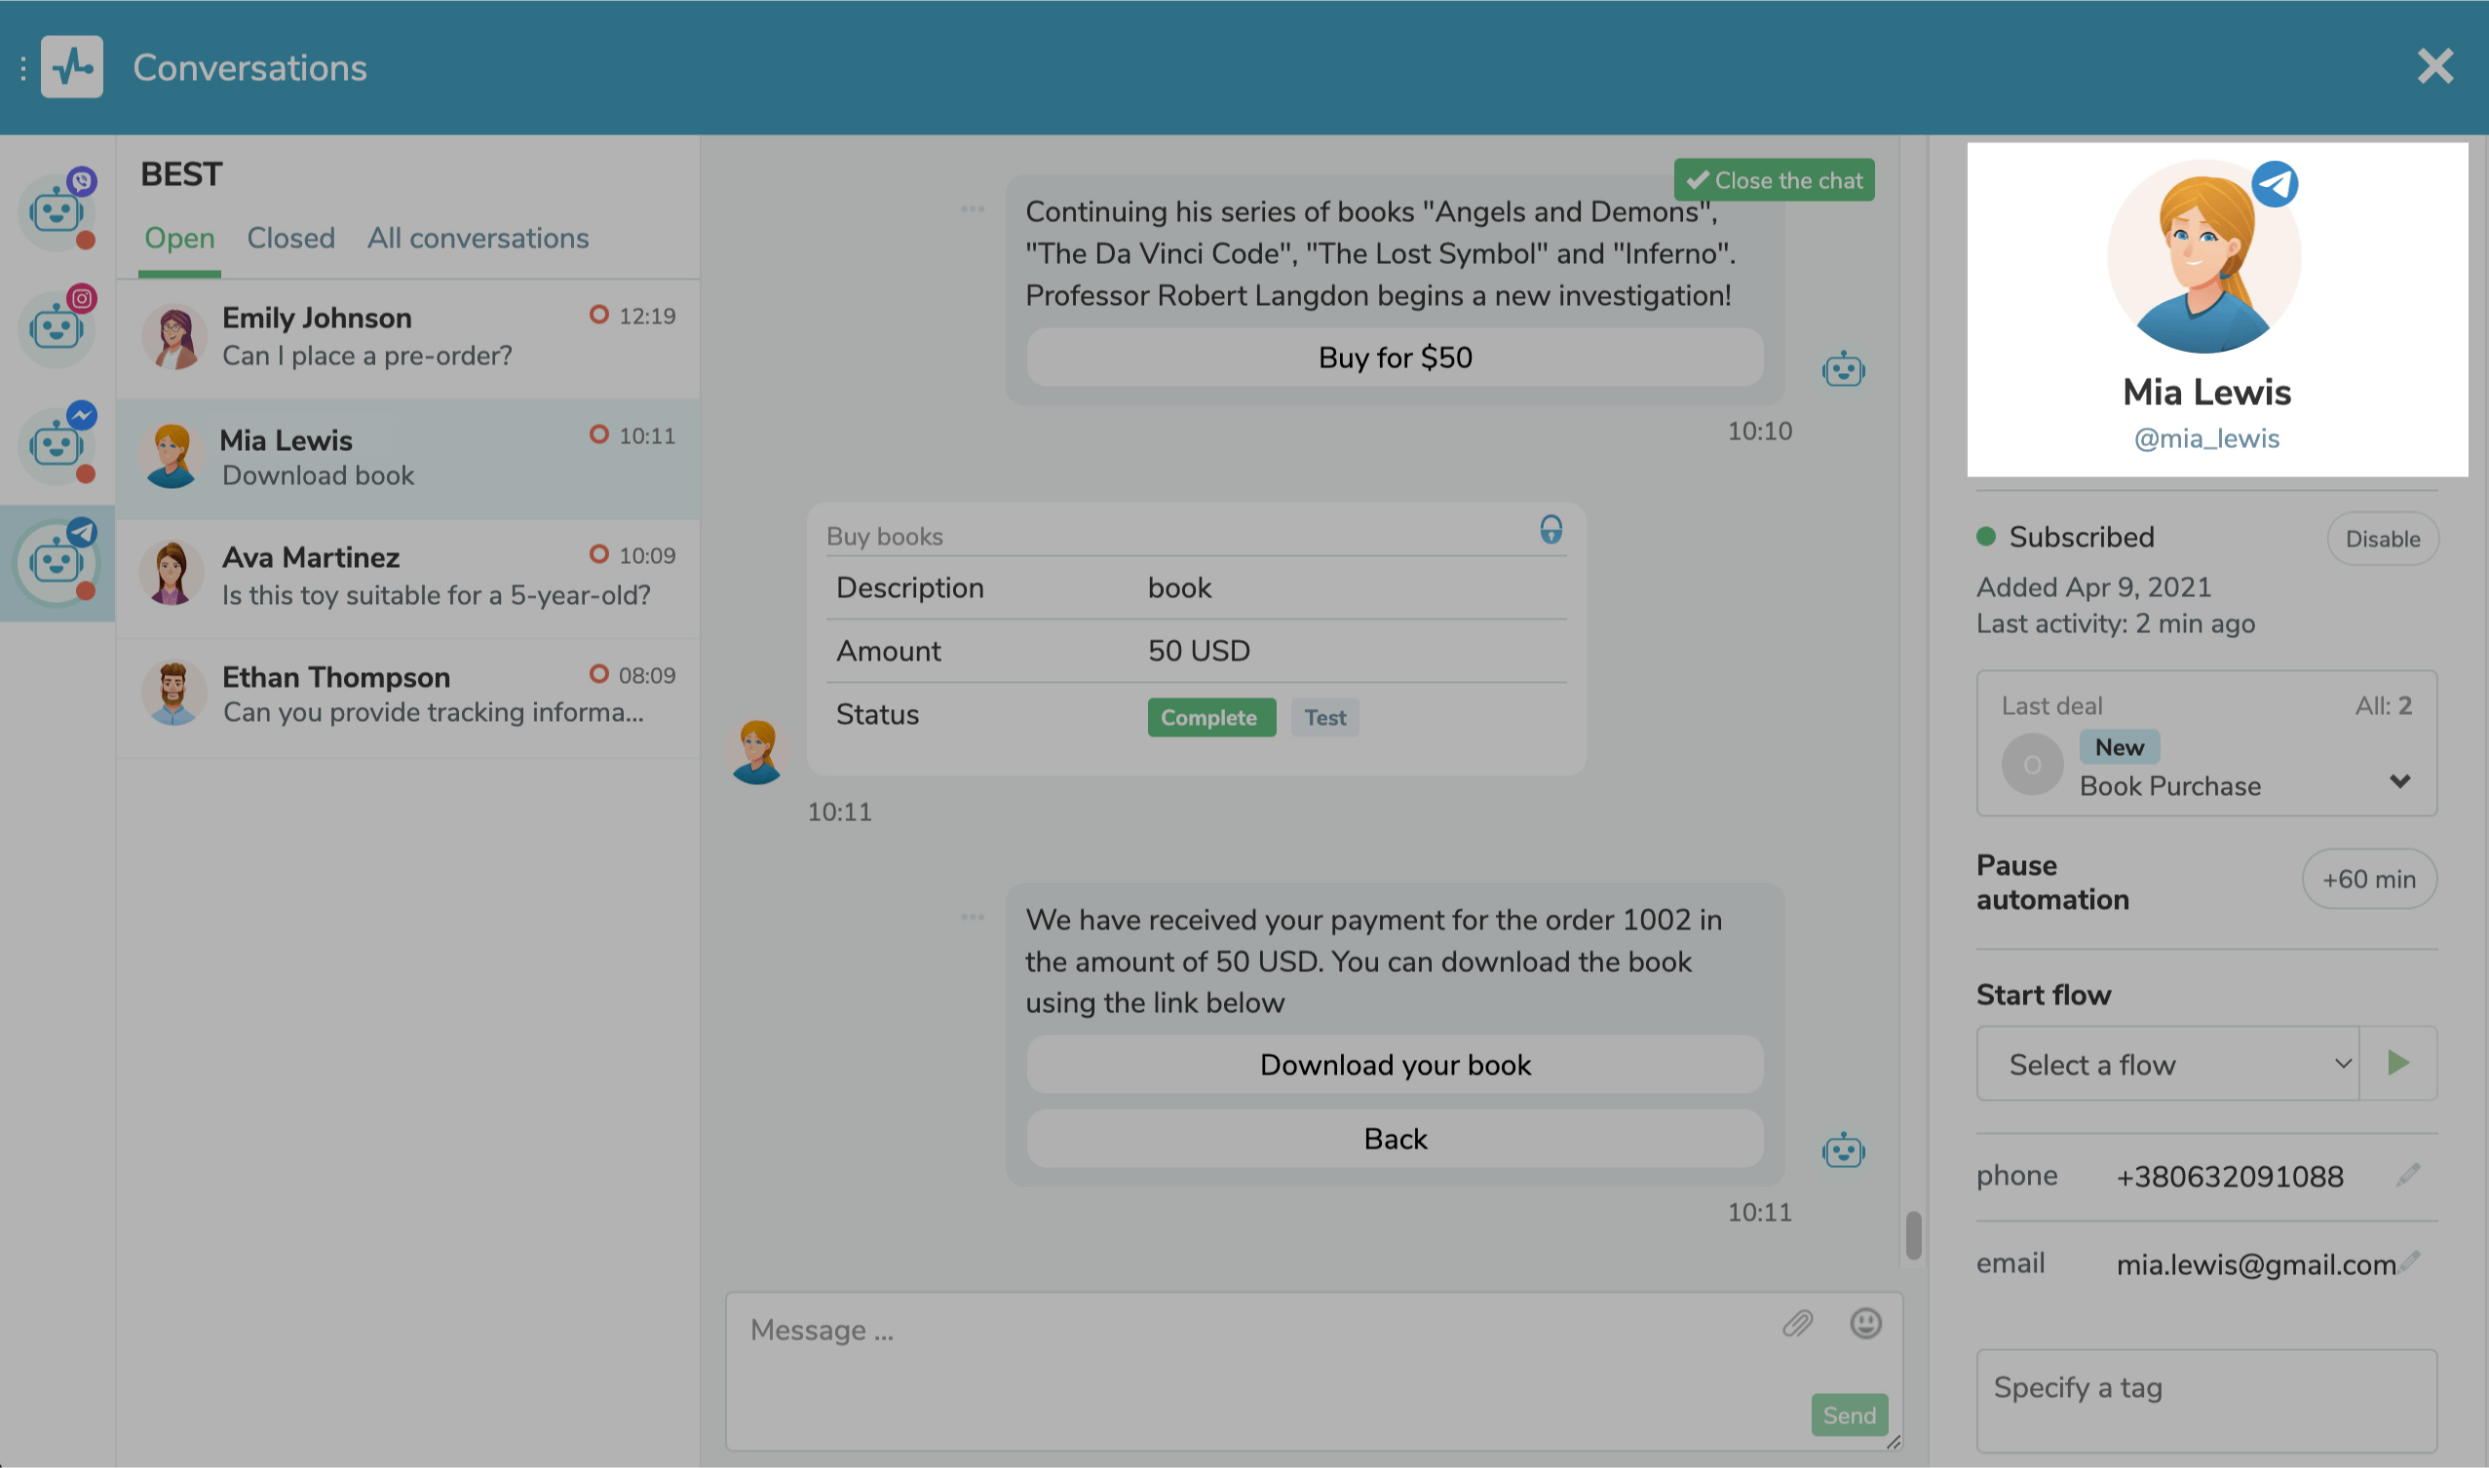The width and height of the screenshot is (2489, 1468).
Task: Open the emoji picker
Action: click(1864, 1323)
